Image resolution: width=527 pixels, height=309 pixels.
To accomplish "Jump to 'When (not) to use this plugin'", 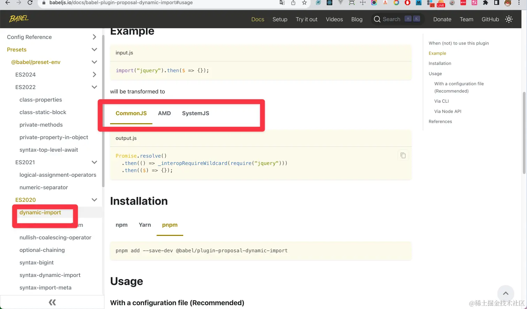I will tap(459, 43).
